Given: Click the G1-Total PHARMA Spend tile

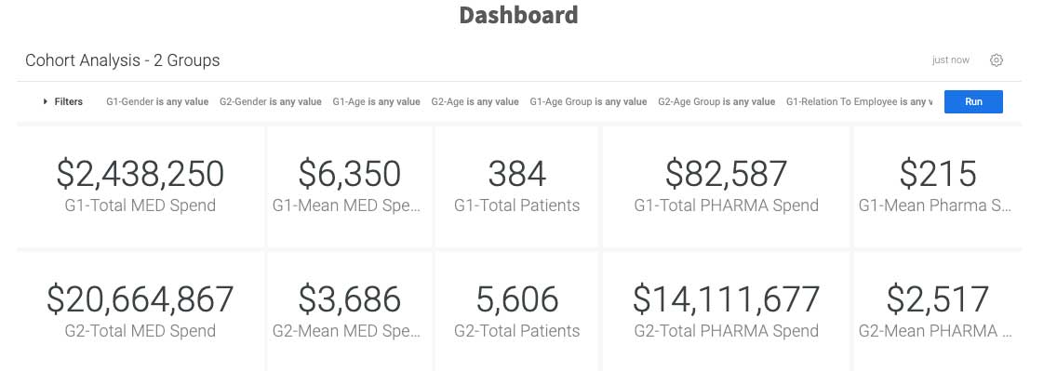Looking at the screenshot, I should 726,187.
